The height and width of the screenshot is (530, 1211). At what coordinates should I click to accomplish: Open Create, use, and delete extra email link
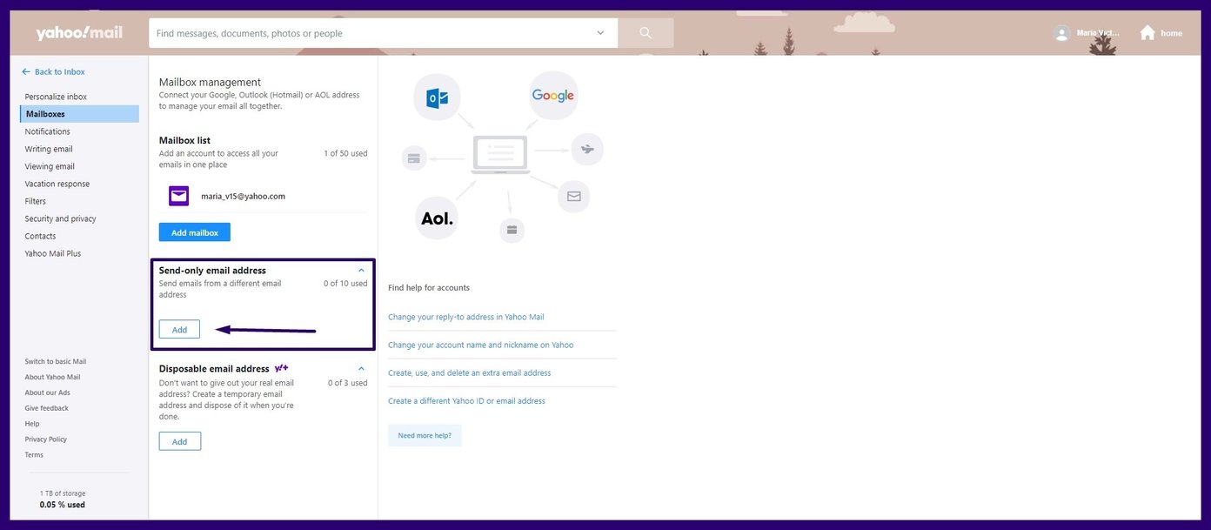[x=470, y=372]
